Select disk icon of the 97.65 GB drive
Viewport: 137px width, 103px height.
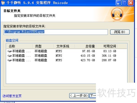pyautogui.click(x=9, y=51)
